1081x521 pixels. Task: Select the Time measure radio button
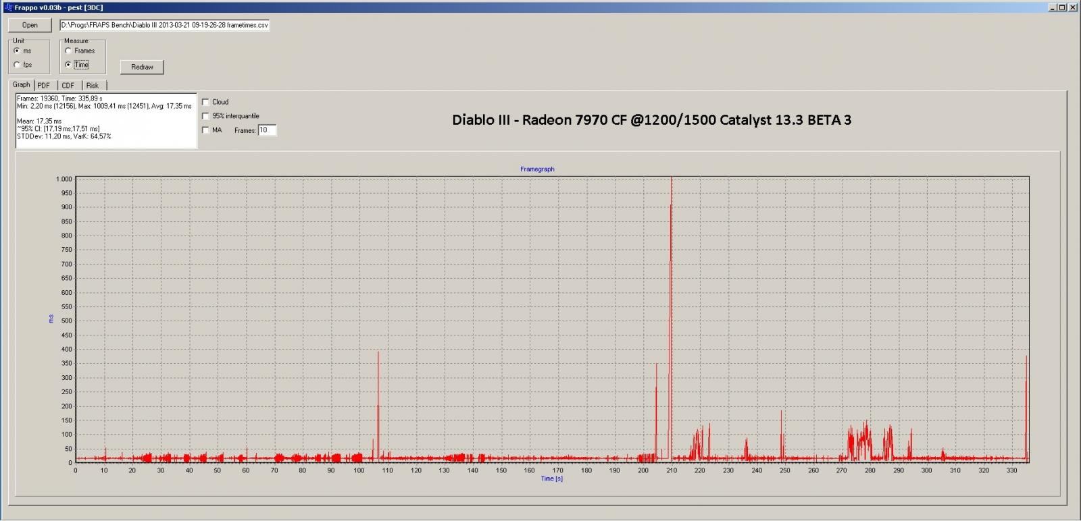[68, 65]
